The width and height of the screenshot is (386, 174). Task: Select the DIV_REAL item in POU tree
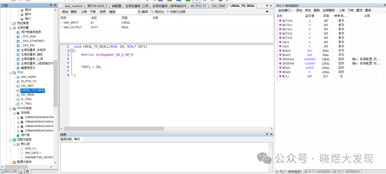(28, 95)
